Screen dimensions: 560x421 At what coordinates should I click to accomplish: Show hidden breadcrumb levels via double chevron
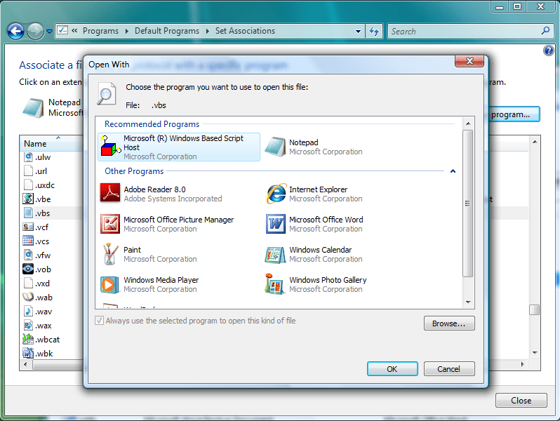click(x=74, y=31)
